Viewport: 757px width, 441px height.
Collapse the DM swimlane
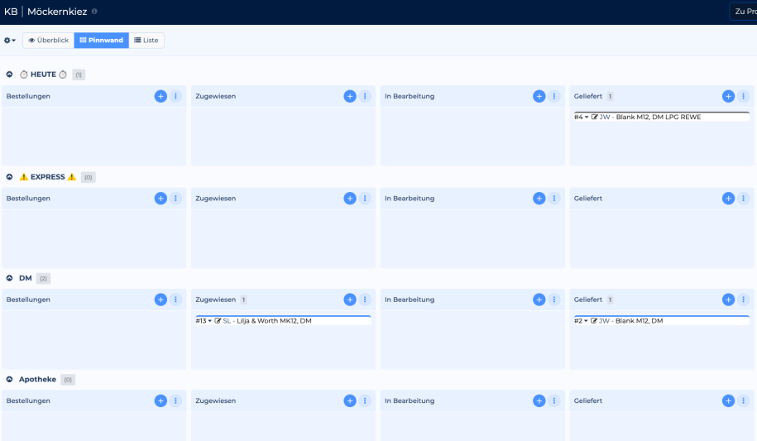[x=9, y=278]
